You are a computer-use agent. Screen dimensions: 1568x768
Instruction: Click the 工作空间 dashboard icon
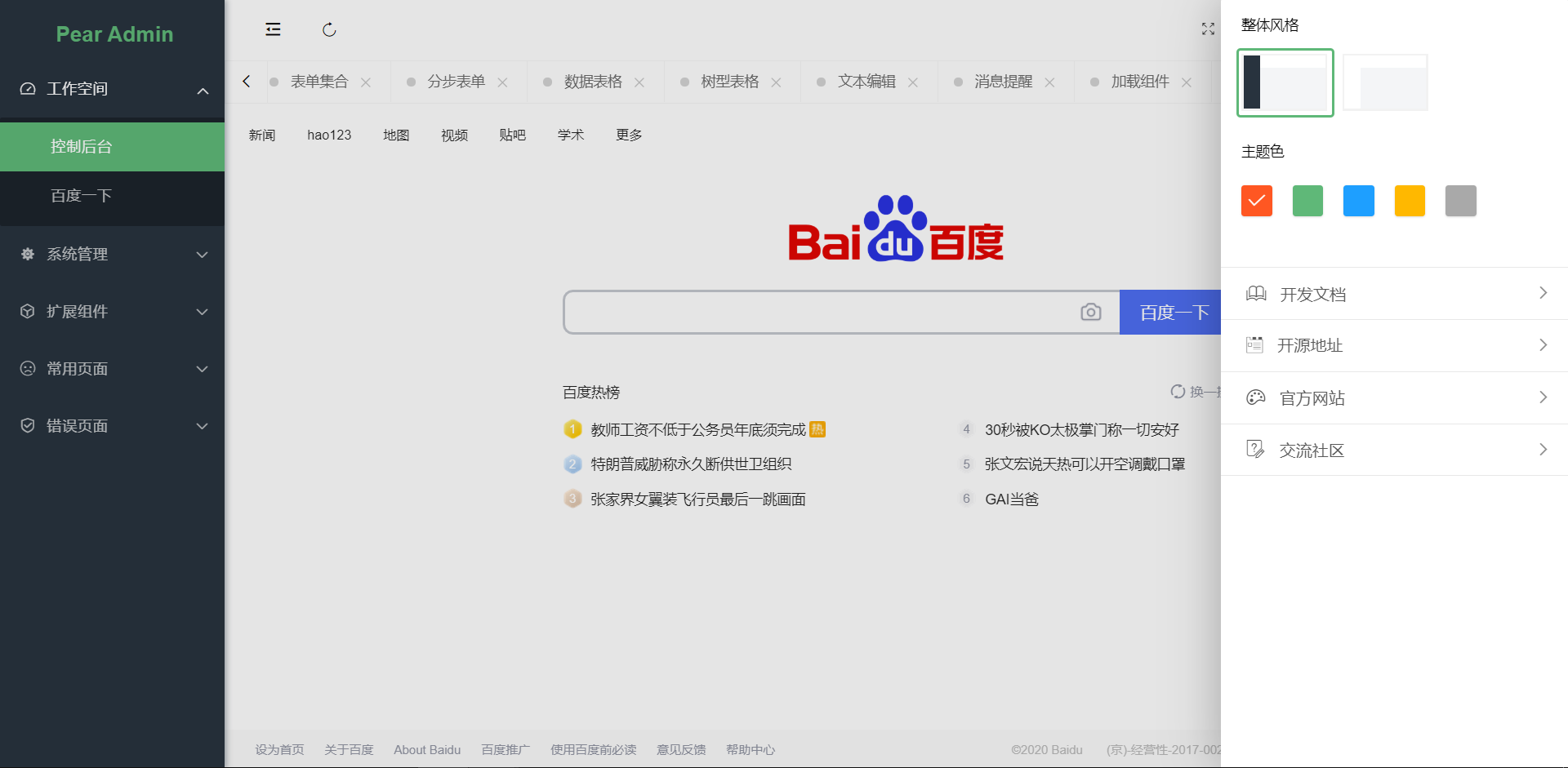coord(28,88)
